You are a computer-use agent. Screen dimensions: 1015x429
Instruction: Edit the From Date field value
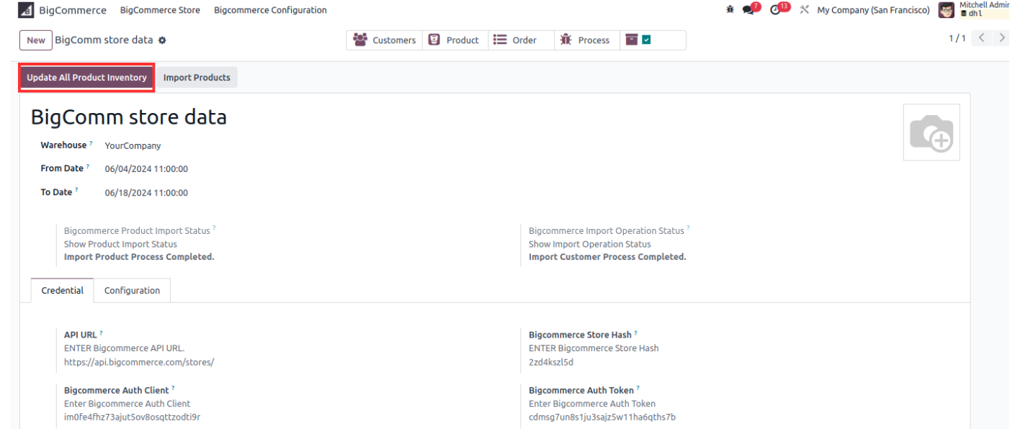[x=146, y=169]
